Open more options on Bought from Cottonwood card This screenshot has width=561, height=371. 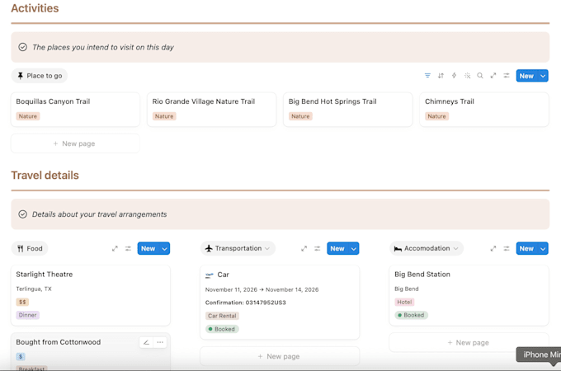160,342
